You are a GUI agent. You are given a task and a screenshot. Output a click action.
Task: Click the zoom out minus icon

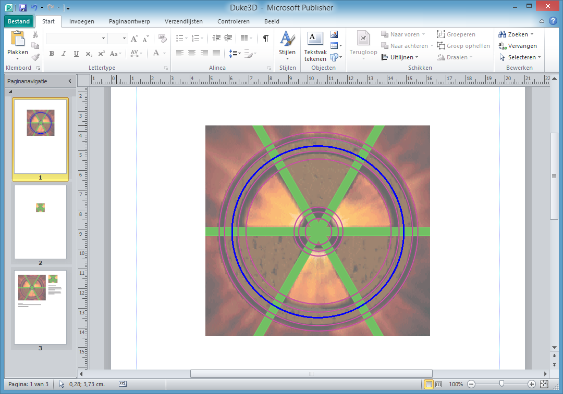(x=471, y=384)
